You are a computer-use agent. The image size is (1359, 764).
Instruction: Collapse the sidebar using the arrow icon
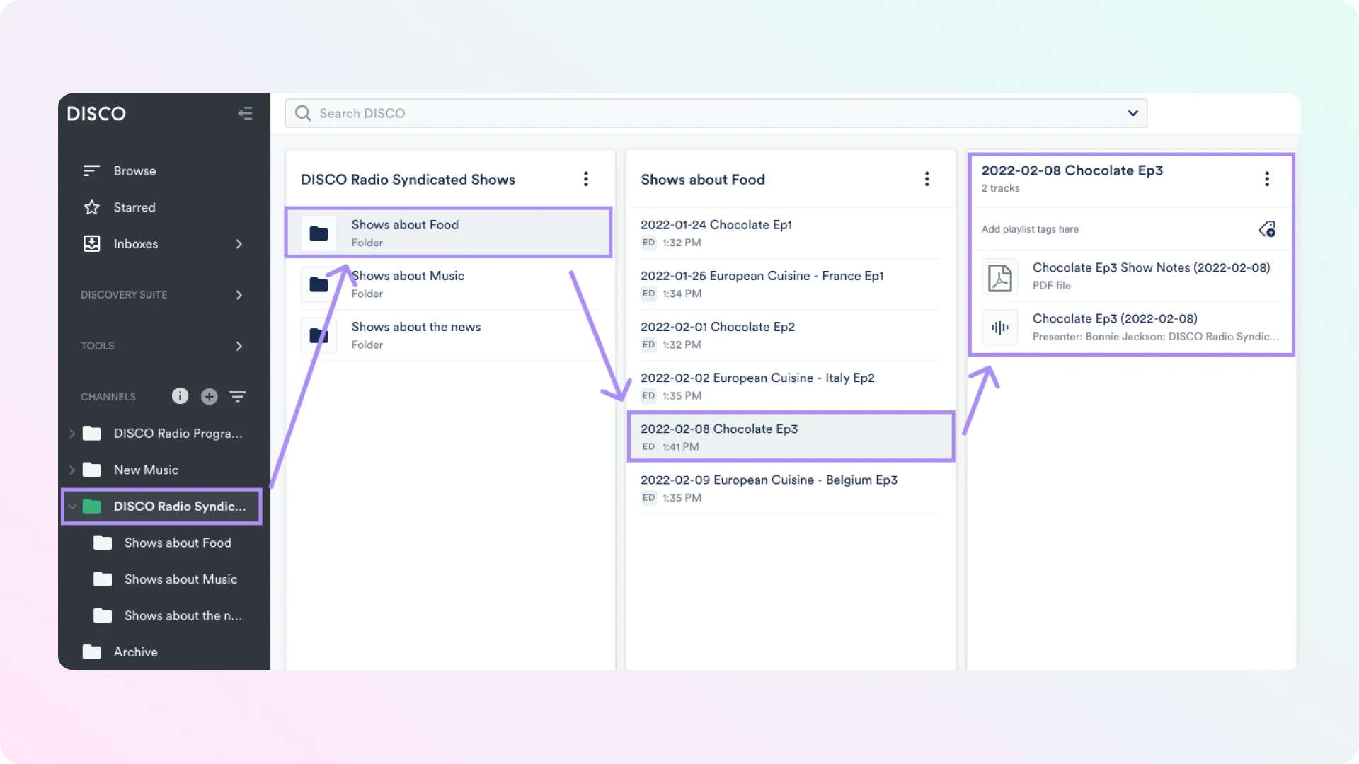(246, 113)
